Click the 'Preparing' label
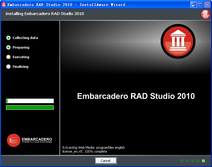Viewport: 212px width, 167px height. tap(21, 47)
